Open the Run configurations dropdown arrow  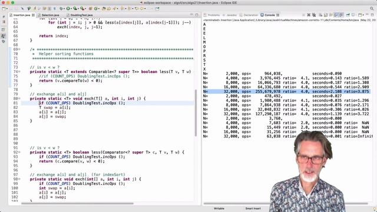(x=71, y=9)
